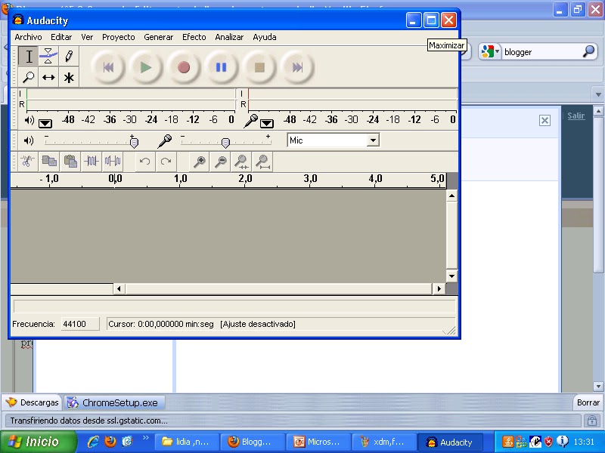Open the Ver menu
This screenshot has height=453, width=605.
(x=87, y=37)
